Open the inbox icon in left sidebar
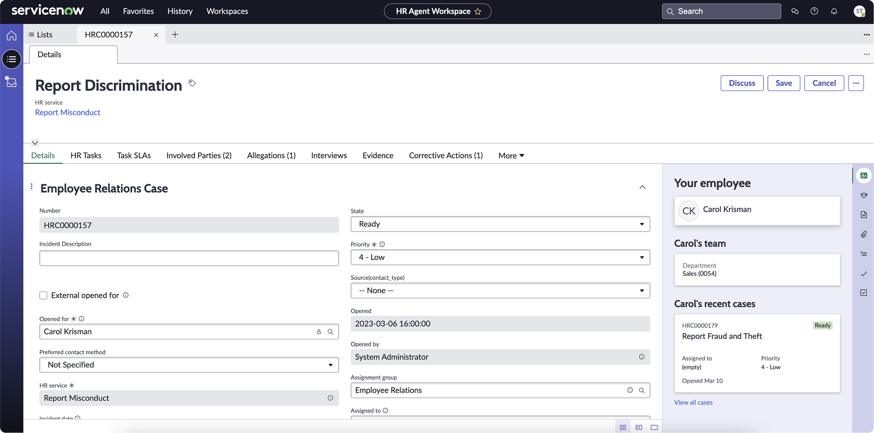Viewport: 874px width, 433px height. pos(11,82)
